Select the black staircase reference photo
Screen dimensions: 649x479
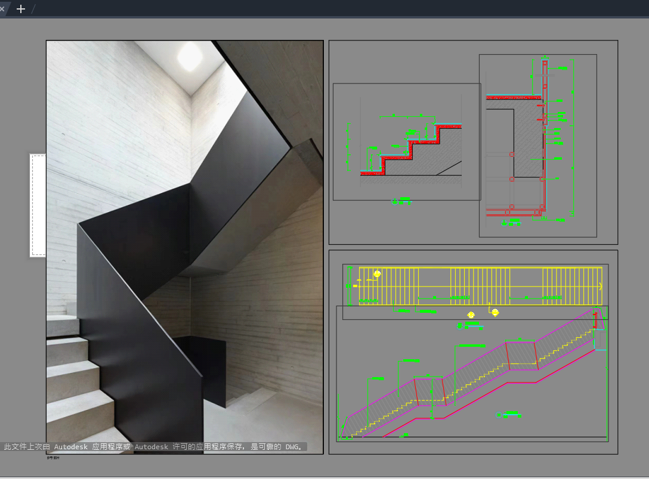pyautogui.click(x=184, y=247)
